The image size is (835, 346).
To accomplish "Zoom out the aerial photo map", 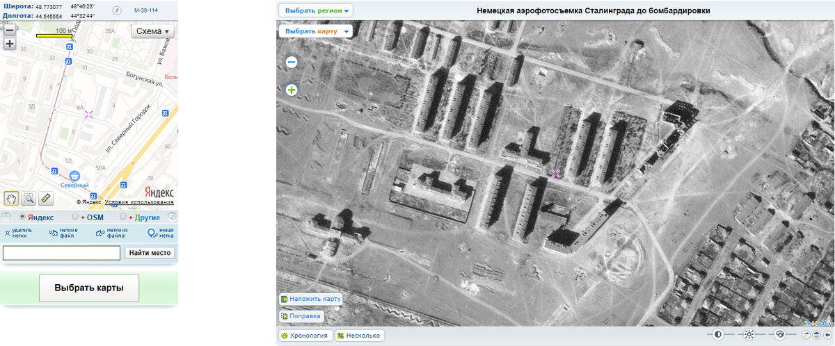I will 292,62.
